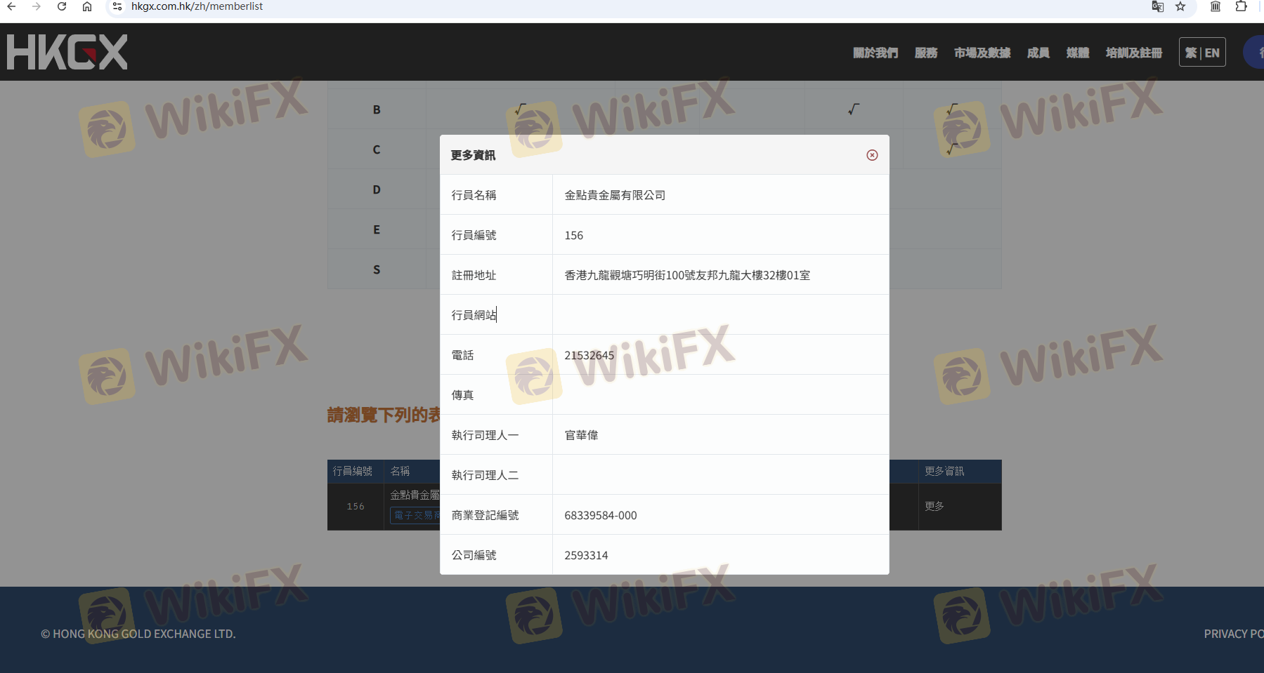Open the 媒體 menu
This screenshot has height=673, width=1264.
(x=1078, y=53)
